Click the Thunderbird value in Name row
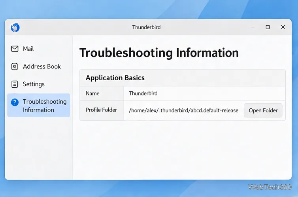Image resolution: width=298 pixels, height=197 pixels. tap(143, 93)
